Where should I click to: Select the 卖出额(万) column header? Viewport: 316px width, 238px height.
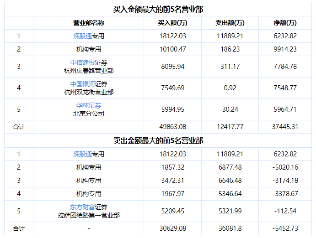[x=230, y=23]
